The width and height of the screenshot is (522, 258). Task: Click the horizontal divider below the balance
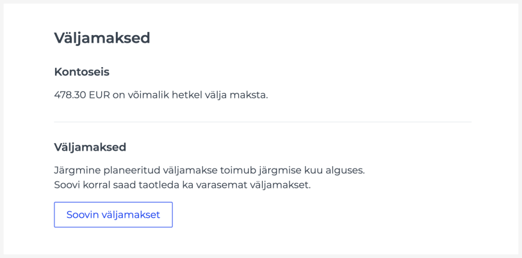pos(263,122)
